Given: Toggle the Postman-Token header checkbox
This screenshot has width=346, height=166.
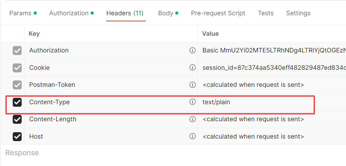Looking at the screenshot, I should [x=17, y=85].
